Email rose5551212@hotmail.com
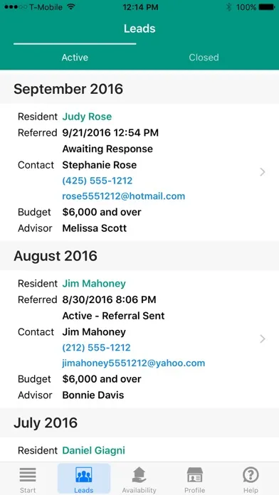Viewport: 279px width, 495px height. tap(124, 196)
